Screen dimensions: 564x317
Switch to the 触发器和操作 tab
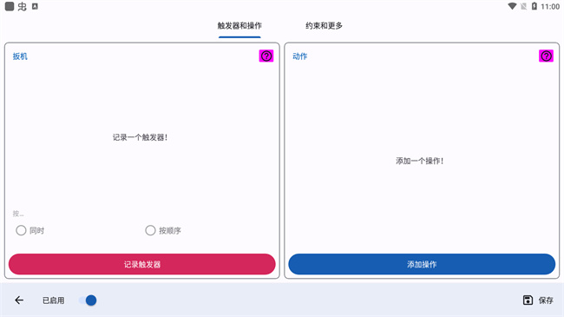pyautogui.click(x=239, y=25)
